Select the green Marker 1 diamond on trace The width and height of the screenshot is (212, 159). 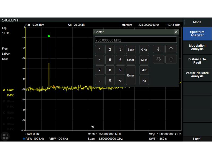tap(49, 36)
